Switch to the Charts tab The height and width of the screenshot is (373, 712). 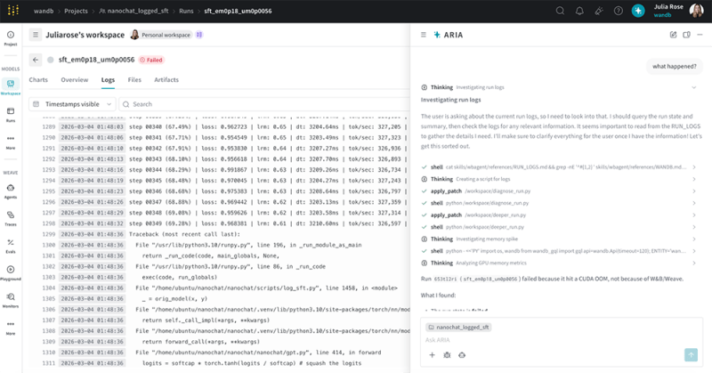[x=38, y=79]
